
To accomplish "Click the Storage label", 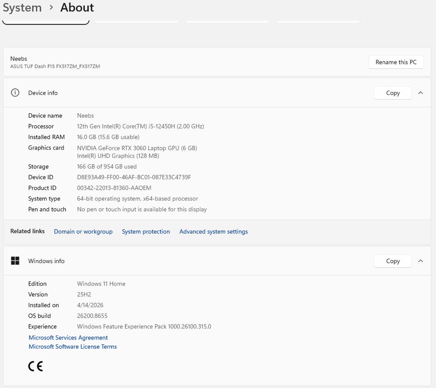I will [38, 167].
